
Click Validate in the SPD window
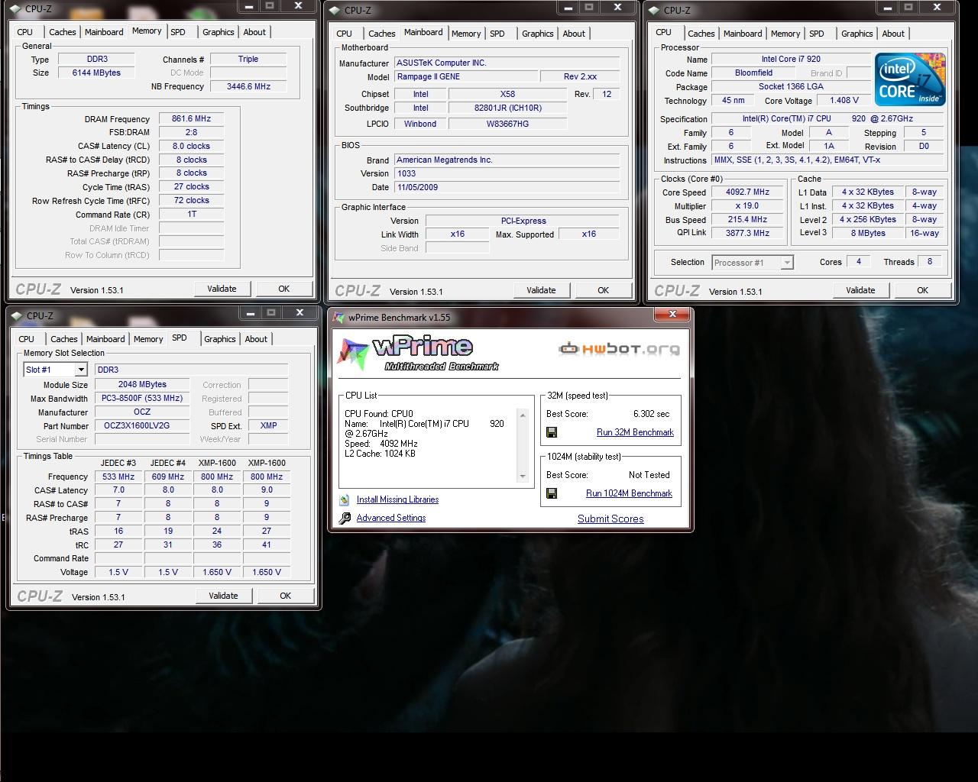click(x=223, y=596)
